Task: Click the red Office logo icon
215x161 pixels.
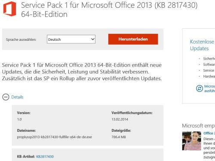Action: pos(9,9)
